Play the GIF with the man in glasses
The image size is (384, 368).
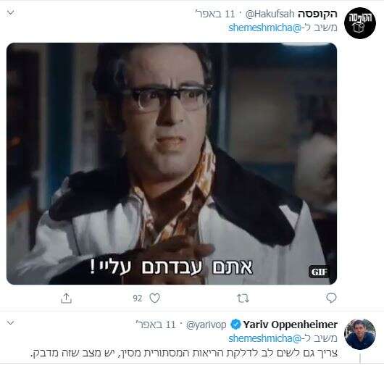[x=172, y=164]
